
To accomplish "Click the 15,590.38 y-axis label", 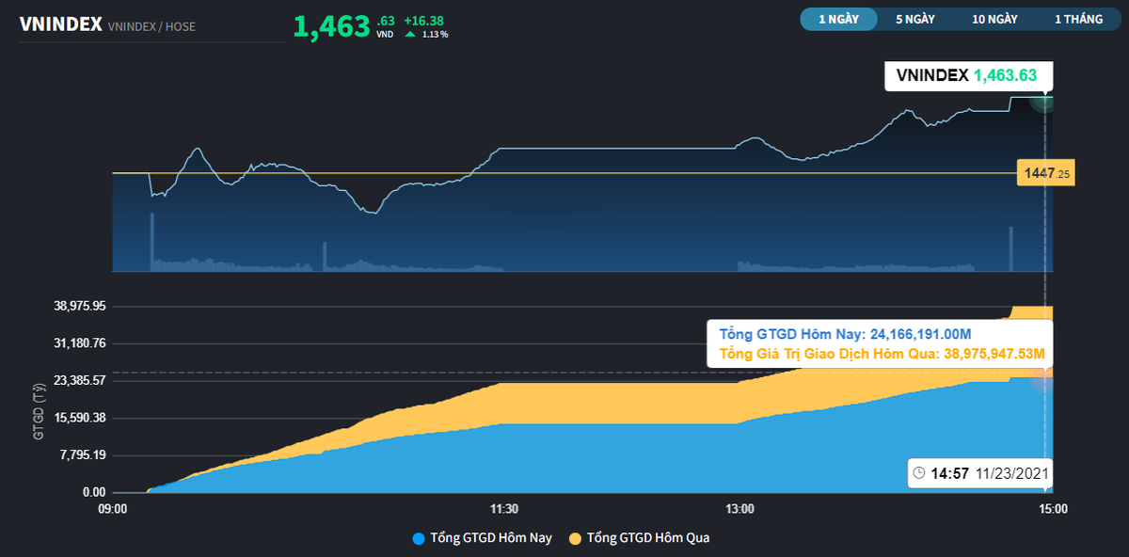I will click(79, 418).
